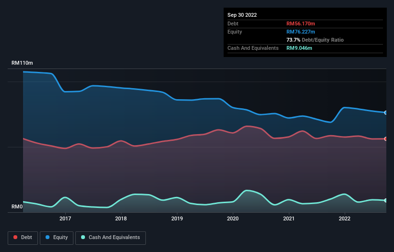
Task: Select the Equity endpoint marker on chart
Action: pyautogui.click(x=386, y=113)
